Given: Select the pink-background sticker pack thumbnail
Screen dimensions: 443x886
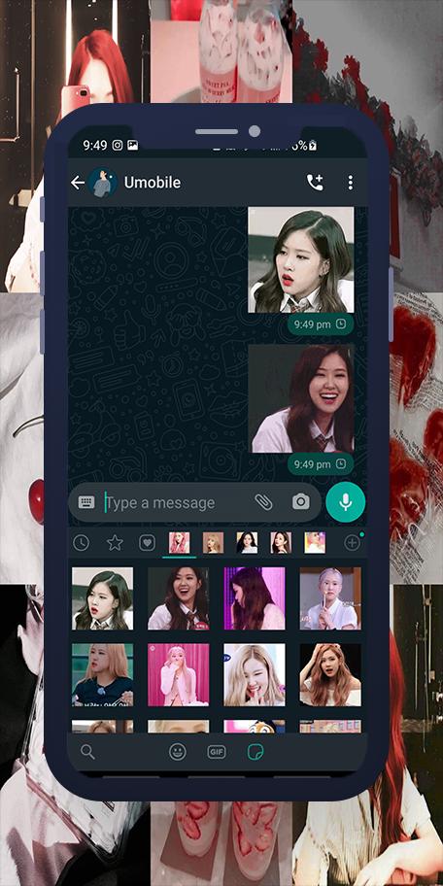Looking at the screenshot, I should 179,543.
